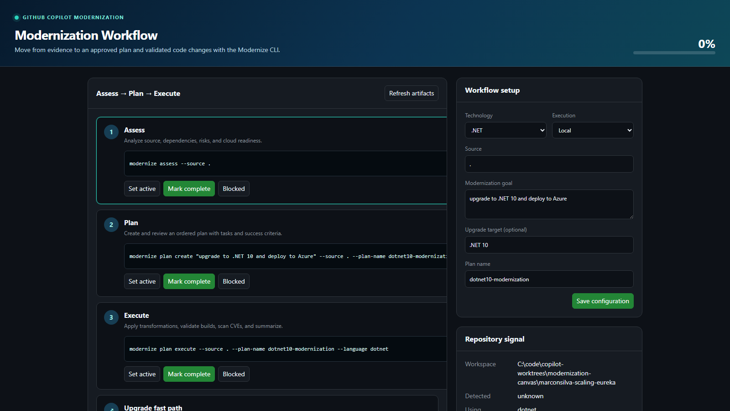Click the step 3 Execute number badge
The width and height of the screenshot is (730, 411).
coord(111,317)
